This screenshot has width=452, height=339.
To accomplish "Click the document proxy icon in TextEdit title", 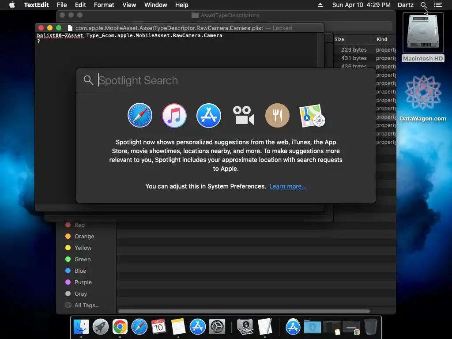I will [70, 28].
